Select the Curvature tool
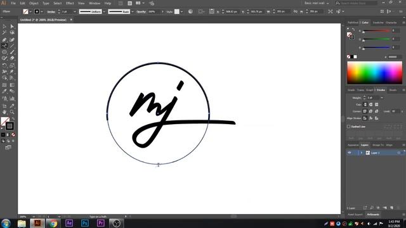The width and height of the screenshot is (406, 228). (x=12, y=40)
